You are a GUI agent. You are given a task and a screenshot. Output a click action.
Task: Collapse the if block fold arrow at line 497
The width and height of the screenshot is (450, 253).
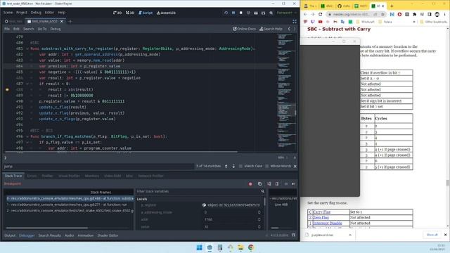[27, 142]
